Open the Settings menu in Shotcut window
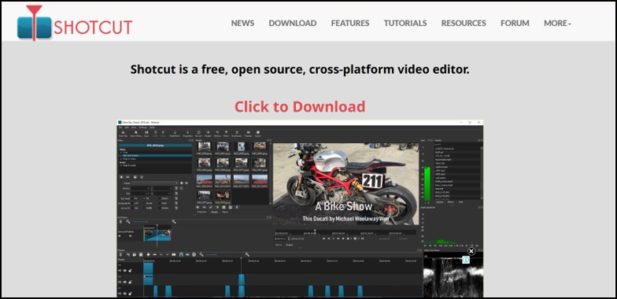617x299 pixels. pyautogui.click(x=143, y=127)
